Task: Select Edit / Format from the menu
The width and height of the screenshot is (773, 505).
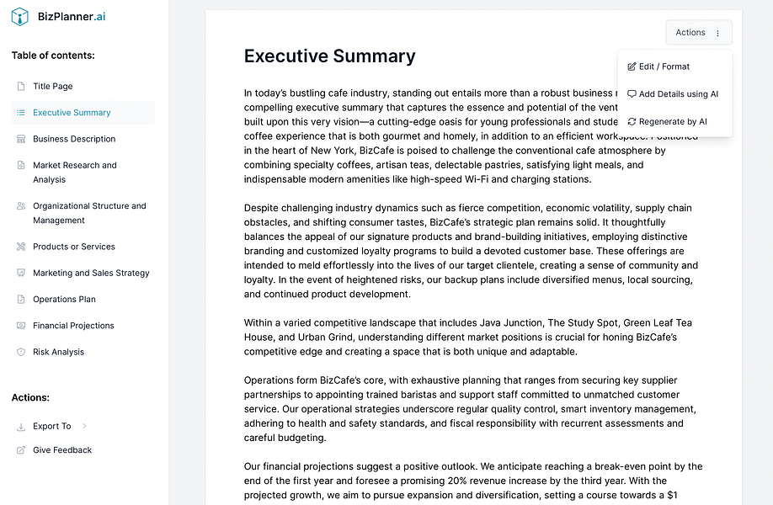Action: (662, 66)
